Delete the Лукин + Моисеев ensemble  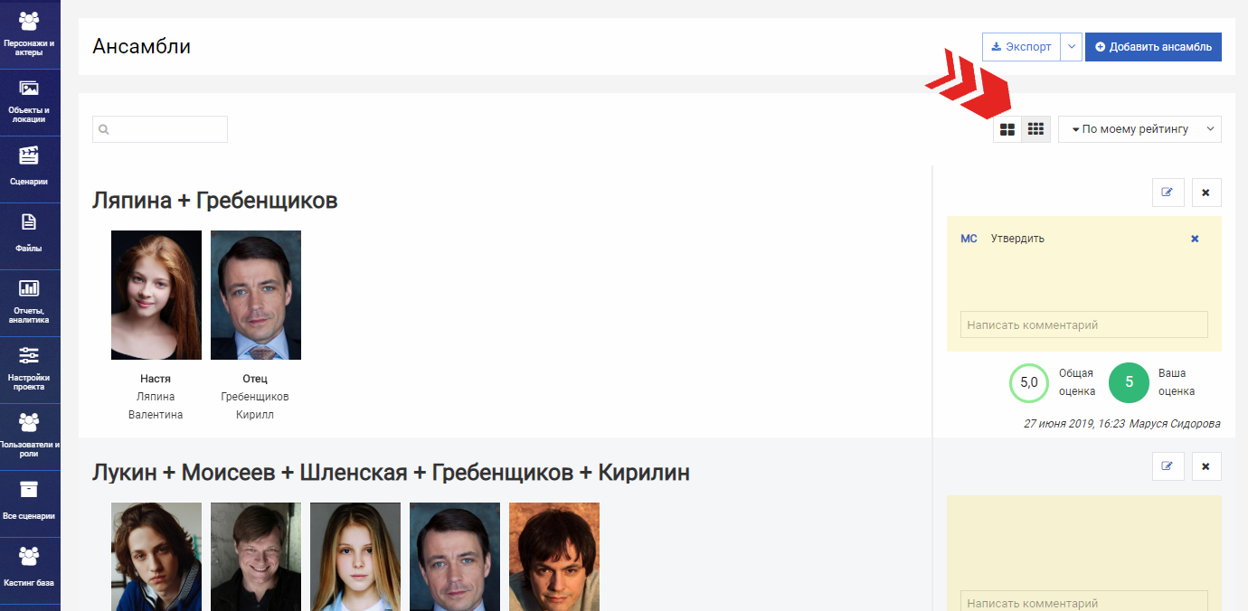point(1206,466)
